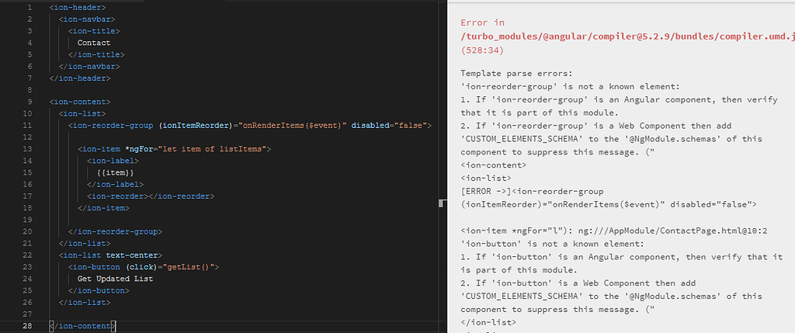The image size is (795, 333).
Task: Click the <ion-list> tag on line 10
Action: click(82, 113)
